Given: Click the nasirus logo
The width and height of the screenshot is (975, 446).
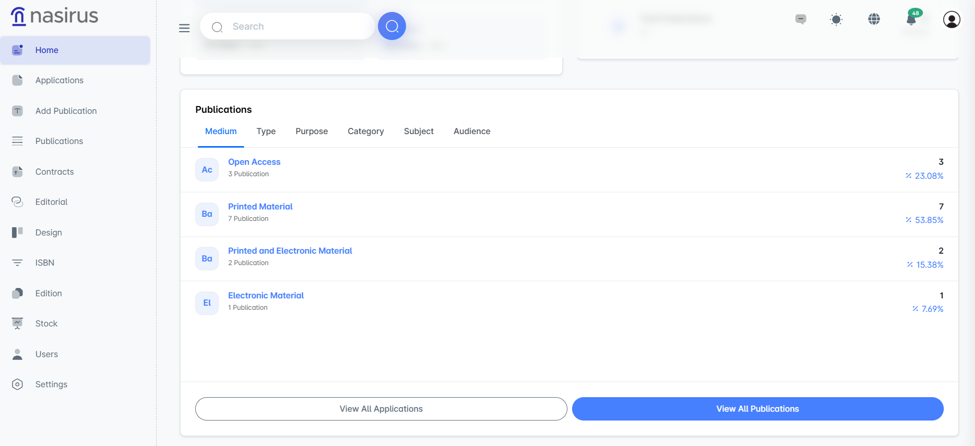Looking at the screenshot, I should click(55, 16).
